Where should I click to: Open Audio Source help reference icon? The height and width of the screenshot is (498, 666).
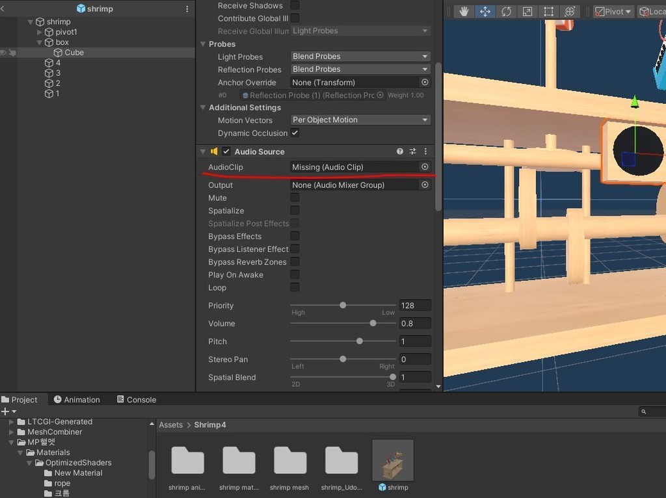(400, 151)
